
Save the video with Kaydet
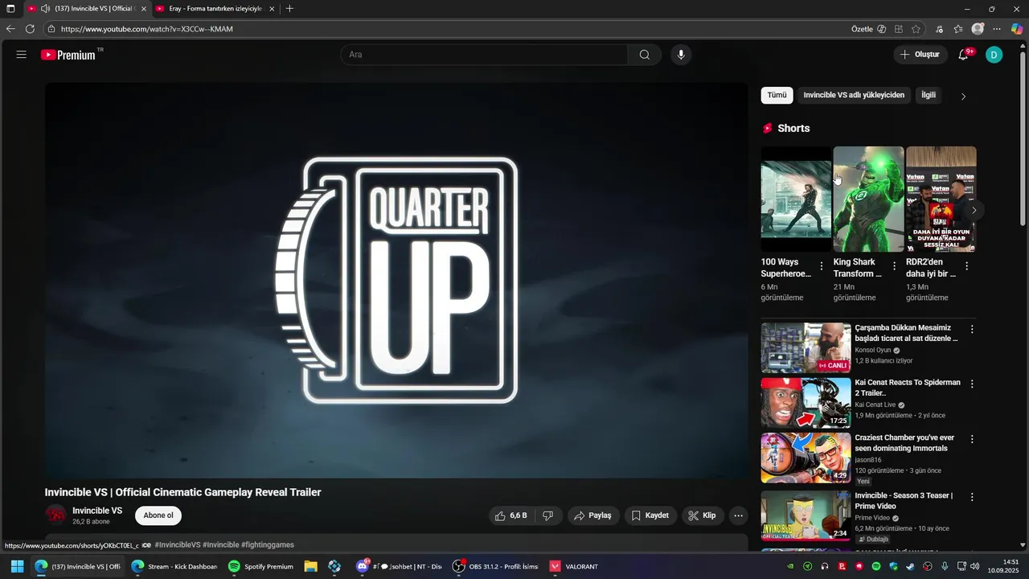tap(650, 515)
